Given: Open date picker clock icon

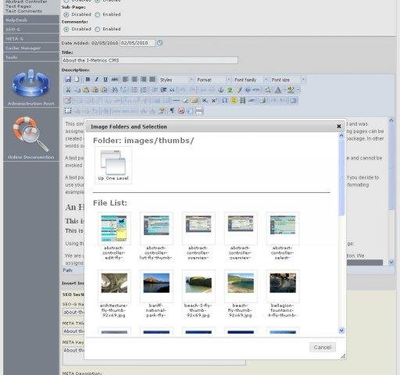Looking at the screenshot, I should click(x=159, y=43).
